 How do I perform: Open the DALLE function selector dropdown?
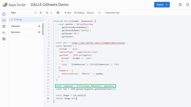click(x=94, y=13)
